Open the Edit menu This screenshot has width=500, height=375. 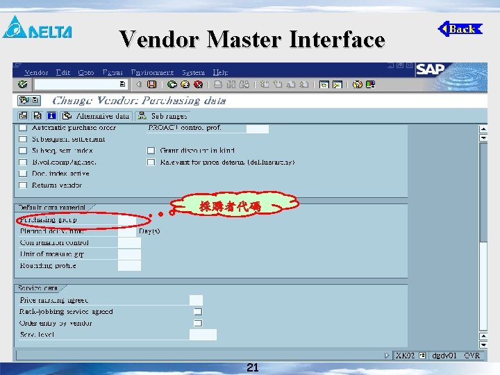(x=62, y=72)
